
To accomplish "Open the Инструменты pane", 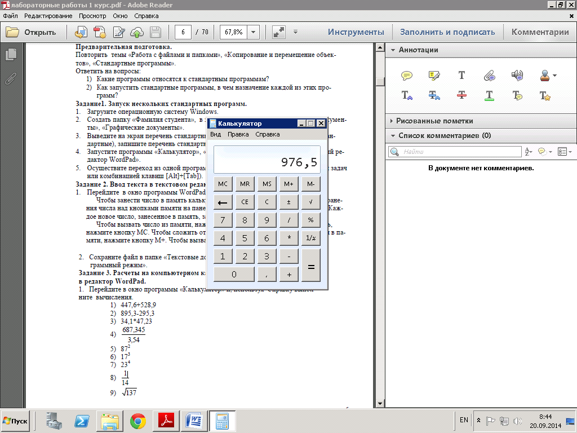I will (x=356, y=32).
